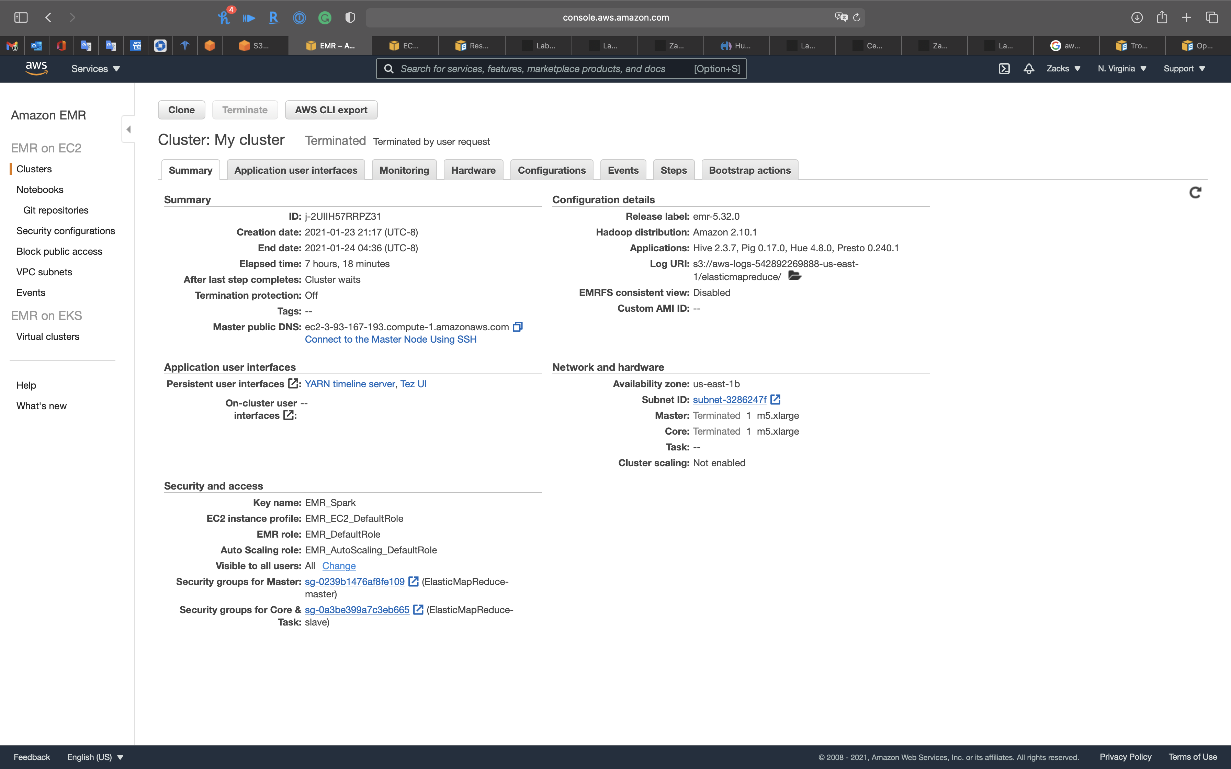Copy the Master public DNS address

click(517, 327)
